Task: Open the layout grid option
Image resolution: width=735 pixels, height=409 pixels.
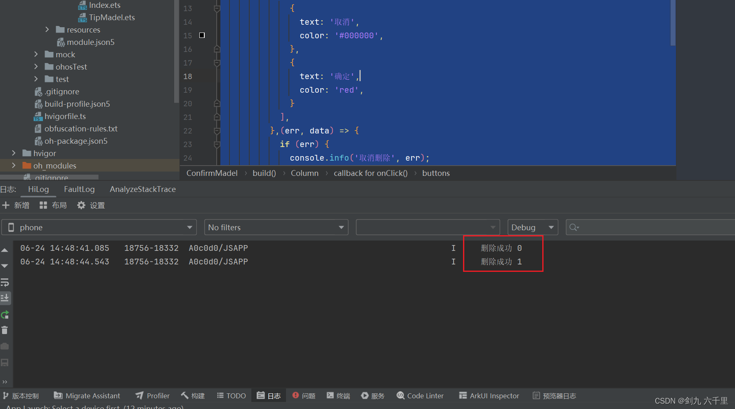Action: [53, 205]
